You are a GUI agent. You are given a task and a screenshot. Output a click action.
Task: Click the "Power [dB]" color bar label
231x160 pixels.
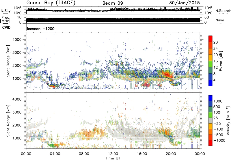[x=220, y=61]
